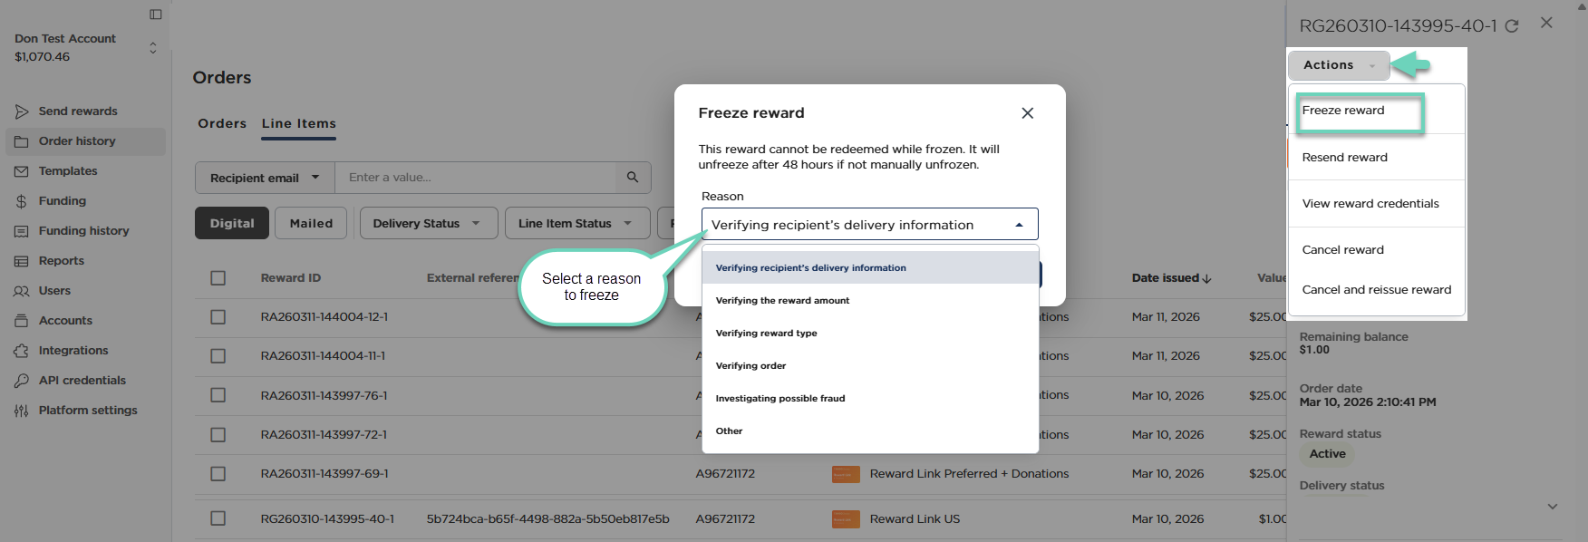Click the Mailed filter button

(x=311, y=223)
